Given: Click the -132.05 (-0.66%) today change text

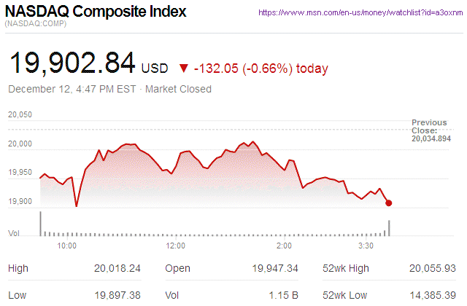Looking at the screenshot, I should 261,68.
